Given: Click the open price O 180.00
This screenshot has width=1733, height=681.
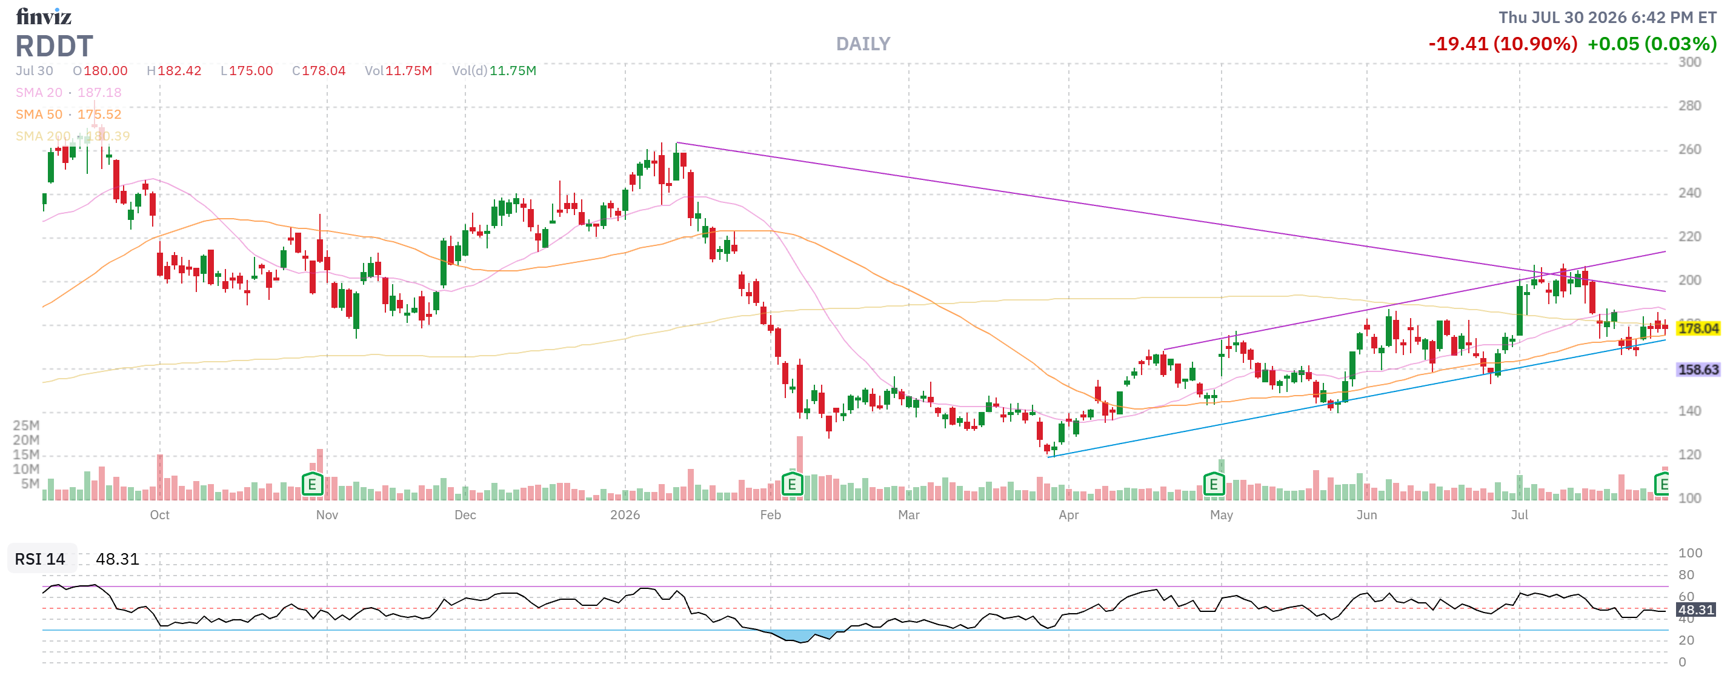Looking at the screenshot, I should point(100,71).
